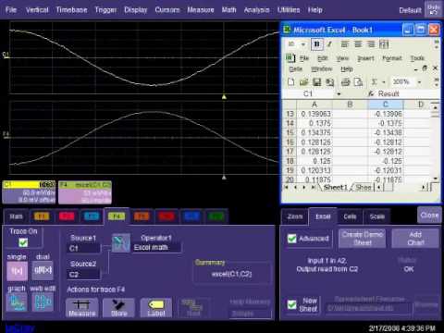Image resolution: width=444 pixels, height=333 pixels.
Task: Apply Center alignment in Excel
Action: click(358, 44)
